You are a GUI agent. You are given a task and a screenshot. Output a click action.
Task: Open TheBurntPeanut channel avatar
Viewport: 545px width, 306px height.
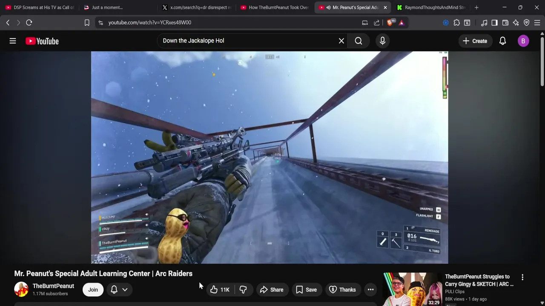click(21, 289)
